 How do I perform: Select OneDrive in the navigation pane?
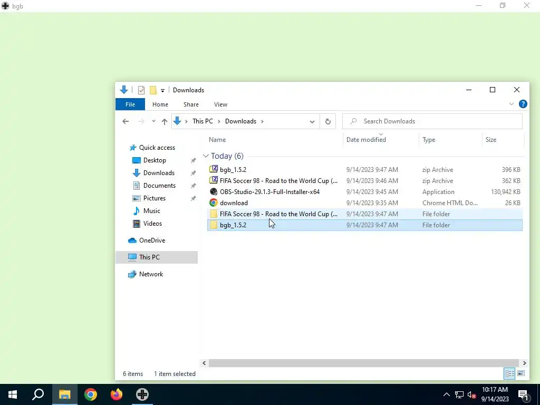152,240
